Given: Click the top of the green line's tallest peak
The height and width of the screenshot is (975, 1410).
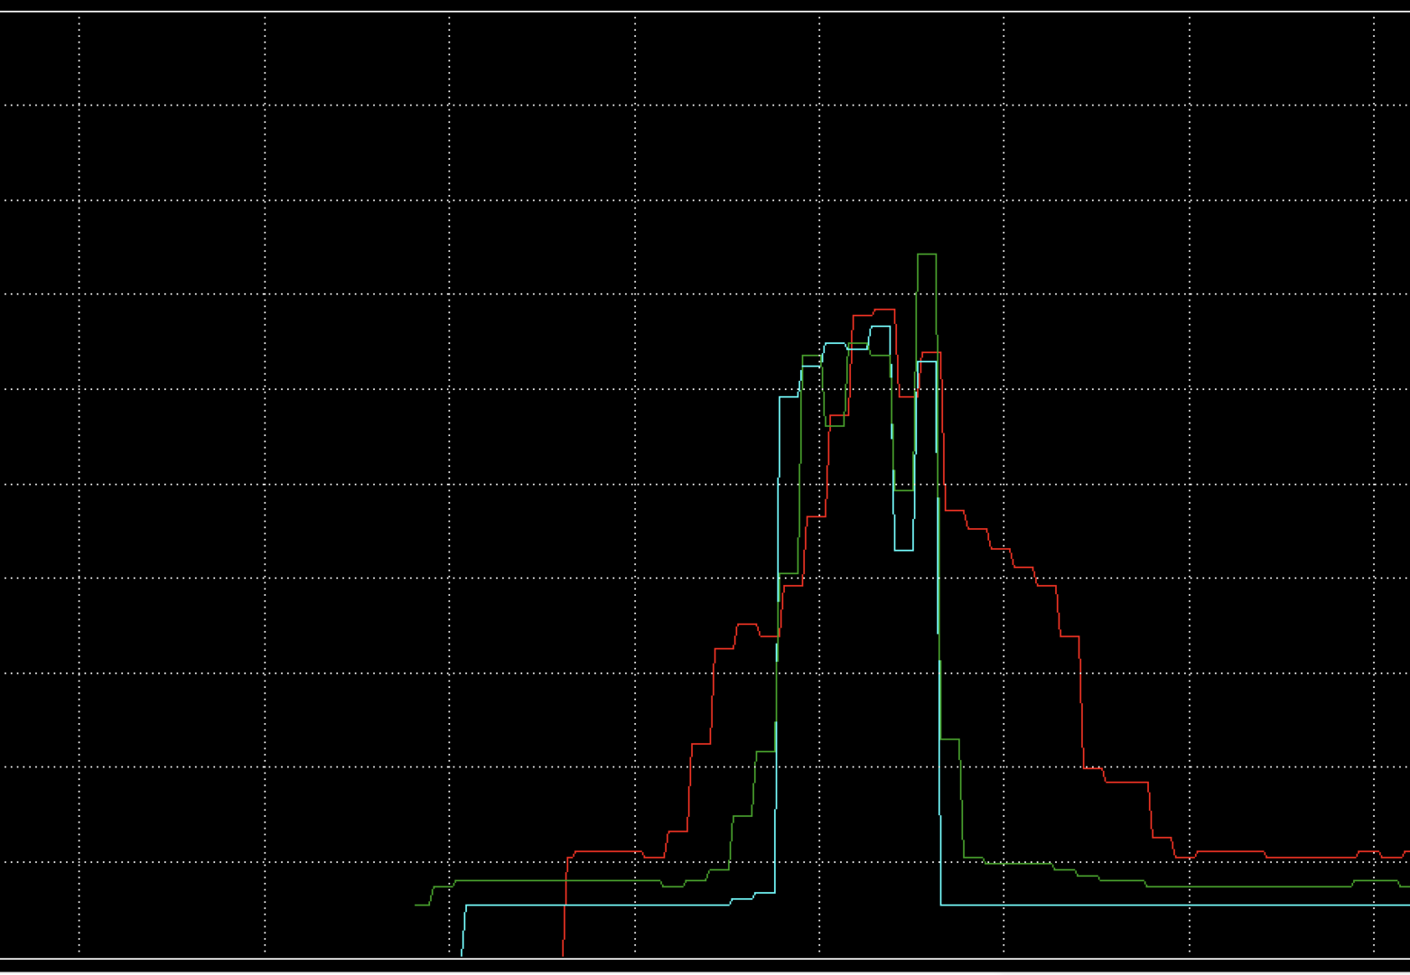Looking at the screenshot, I should click(927, 255).
